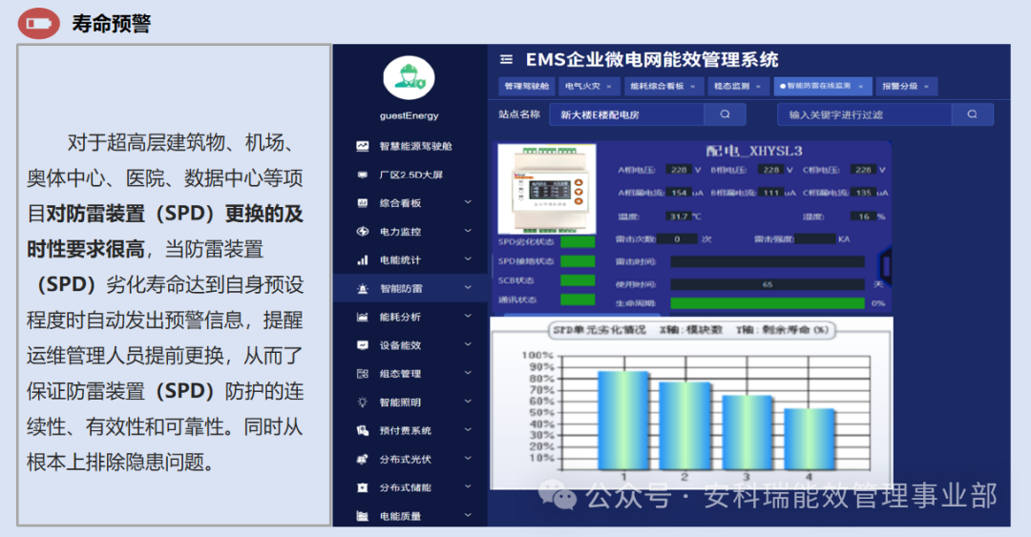Click the 电能统计 bar-chart icon
This screenshot has width=1031, height=537.
(363, 259)
